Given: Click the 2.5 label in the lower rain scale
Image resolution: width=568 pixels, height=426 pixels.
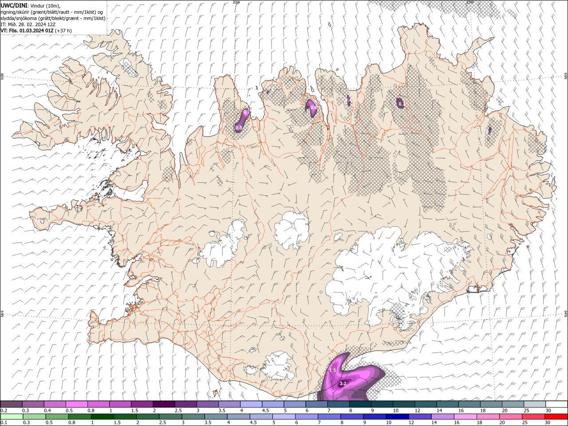Looking at the screenshot, I should (162, 423).
